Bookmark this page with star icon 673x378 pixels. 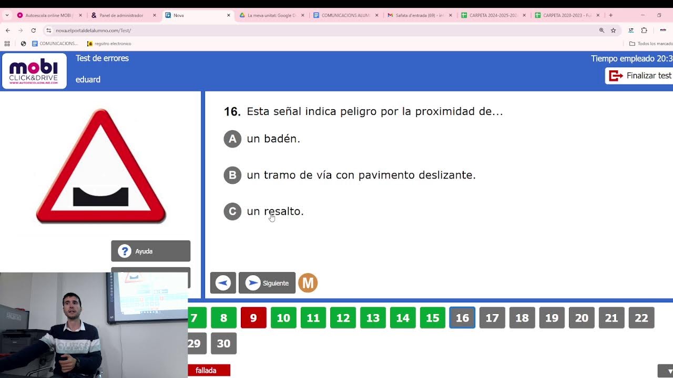613,30
